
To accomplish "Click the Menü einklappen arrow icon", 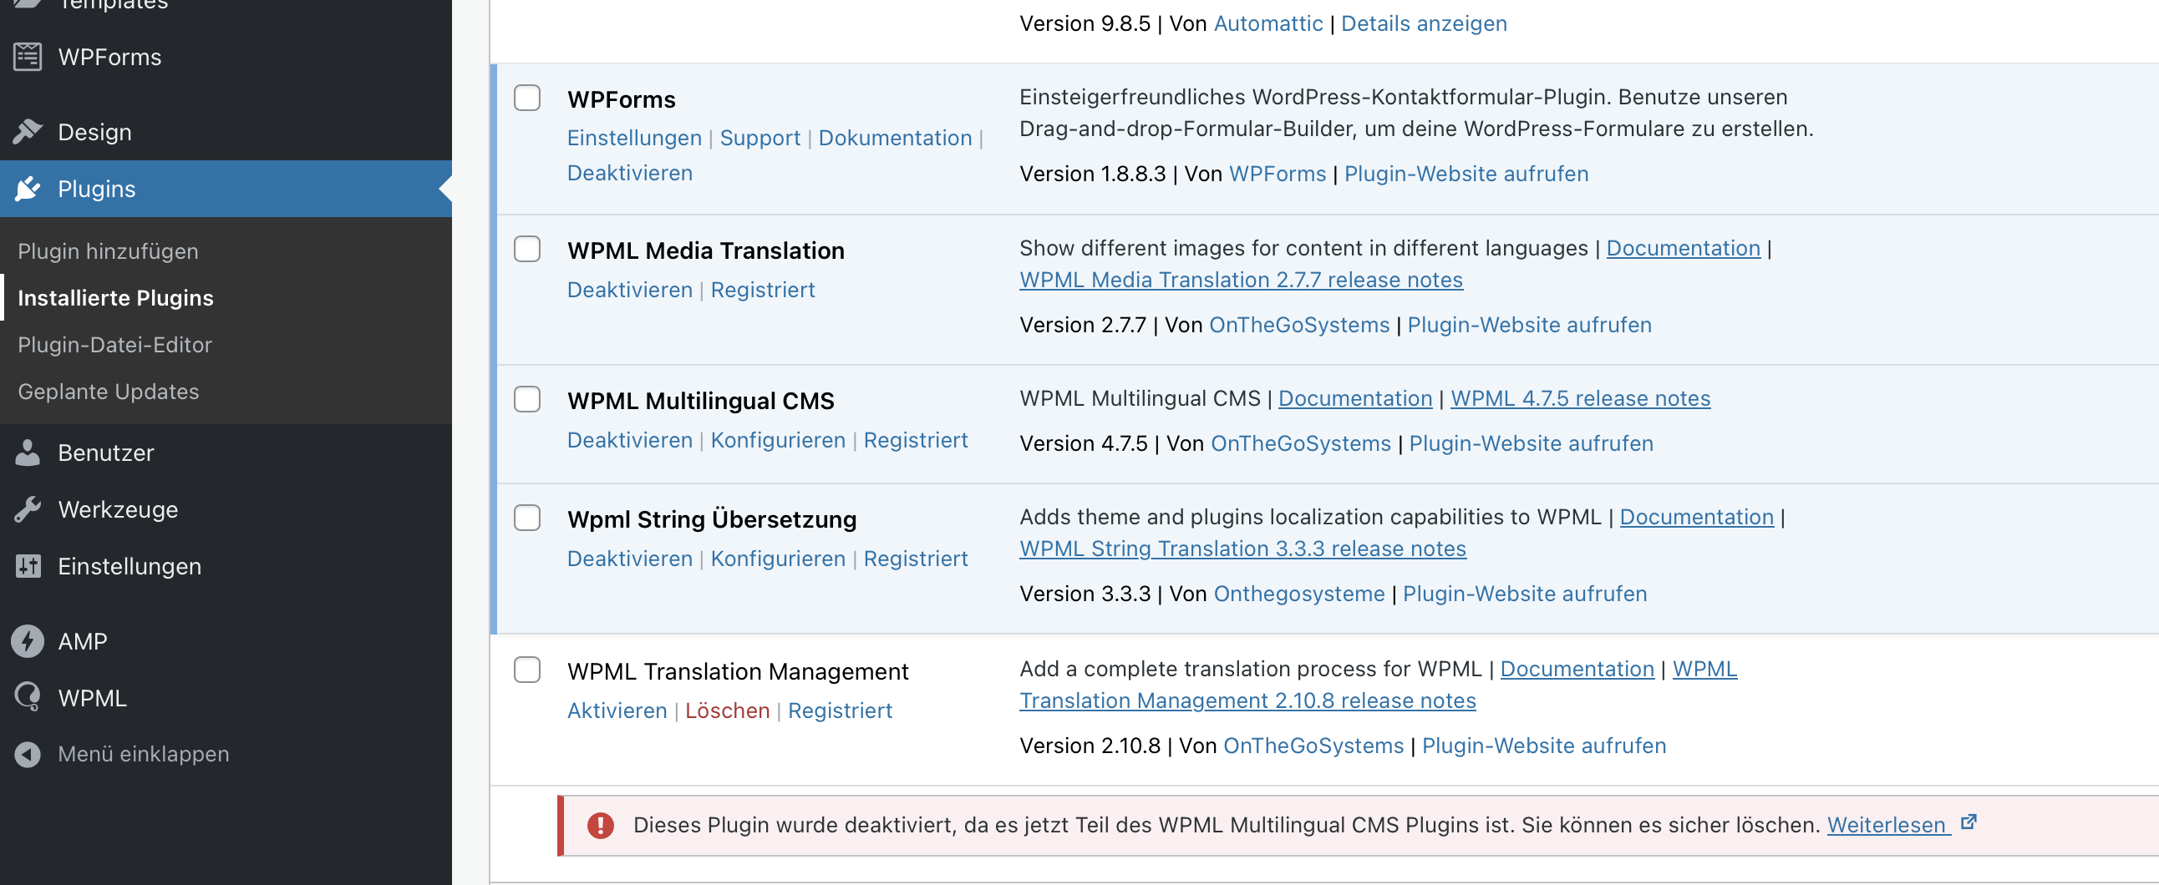I will 28,754.
